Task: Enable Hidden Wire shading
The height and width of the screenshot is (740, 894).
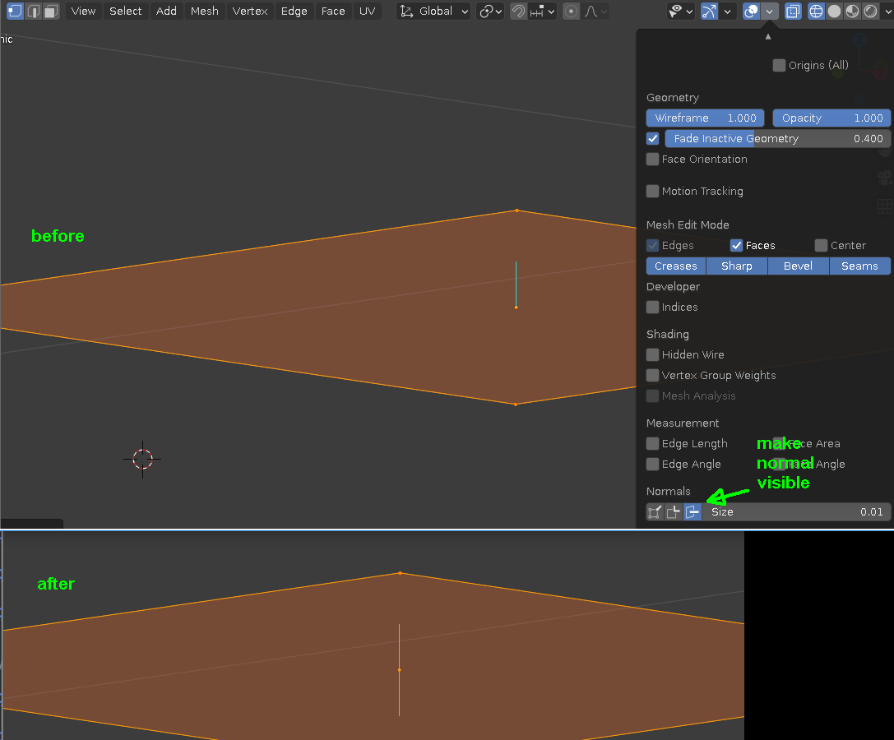Action: coord(653,355)
